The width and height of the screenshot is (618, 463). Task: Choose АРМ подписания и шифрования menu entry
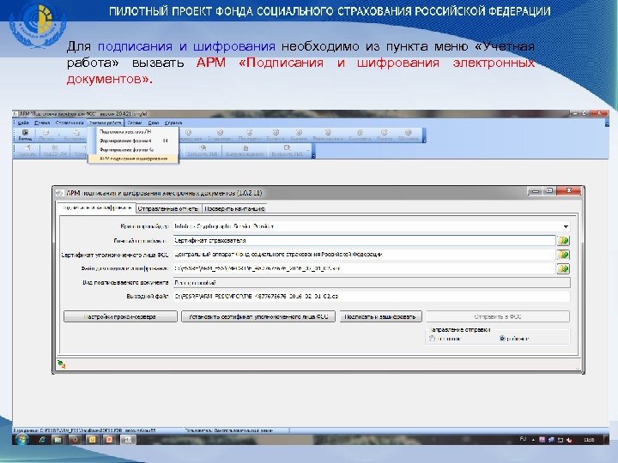pyautogui.click(x=133, y=159)
